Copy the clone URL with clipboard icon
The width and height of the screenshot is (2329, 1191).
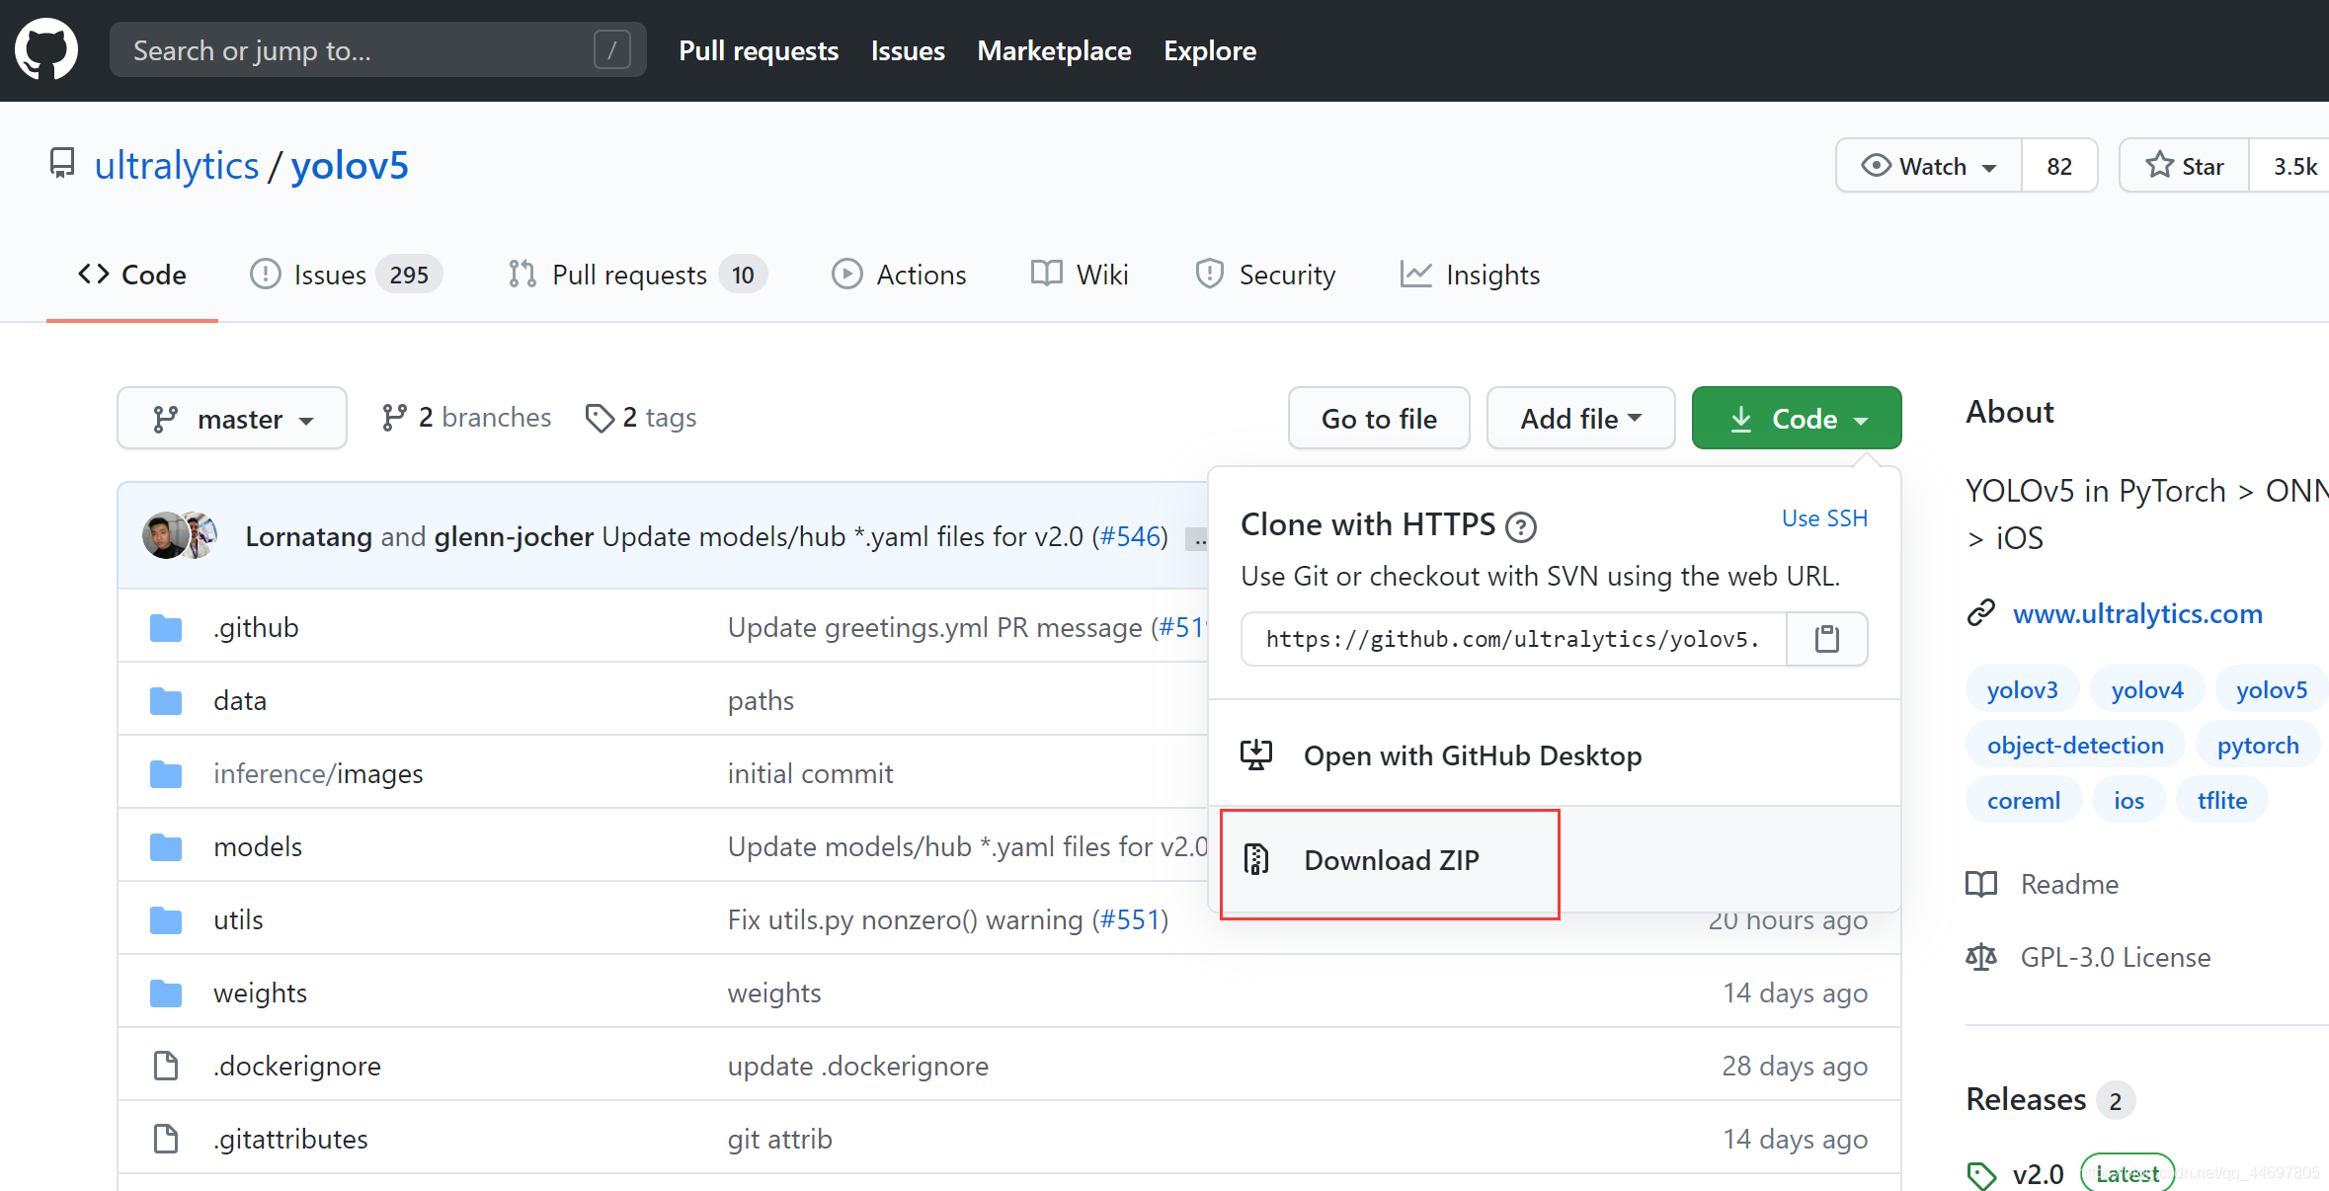click(1826, 639)
